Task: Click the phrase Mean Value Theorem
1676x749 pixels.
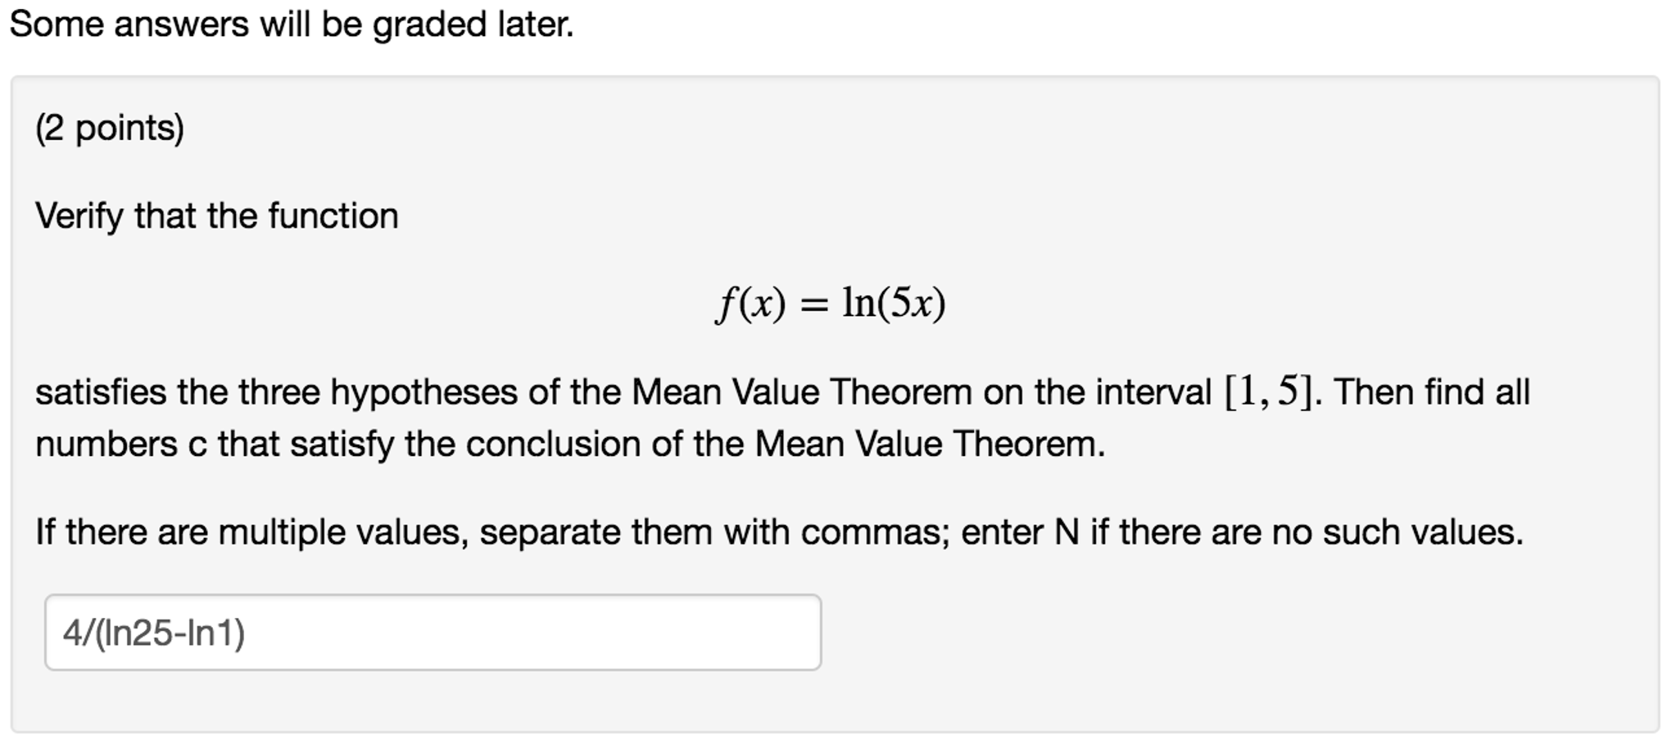Action: pyautogui.click(x=801, y=391)
